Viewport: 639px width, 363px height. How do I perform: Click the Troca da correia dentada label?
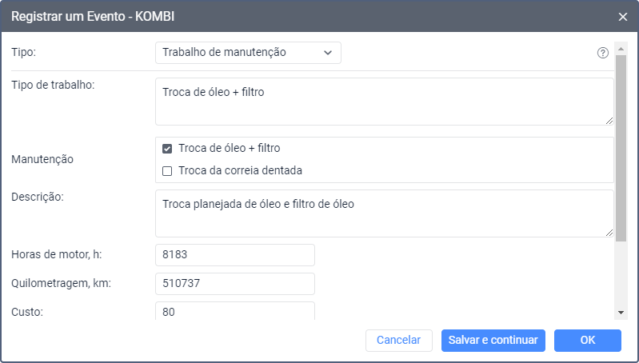click(240, 170)
